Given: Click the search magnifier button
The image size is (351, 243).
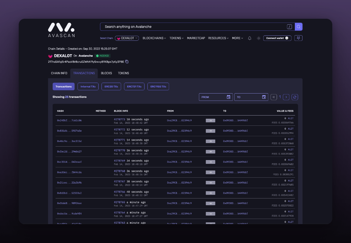Looking at the screenshot, I should coord(298,27).
